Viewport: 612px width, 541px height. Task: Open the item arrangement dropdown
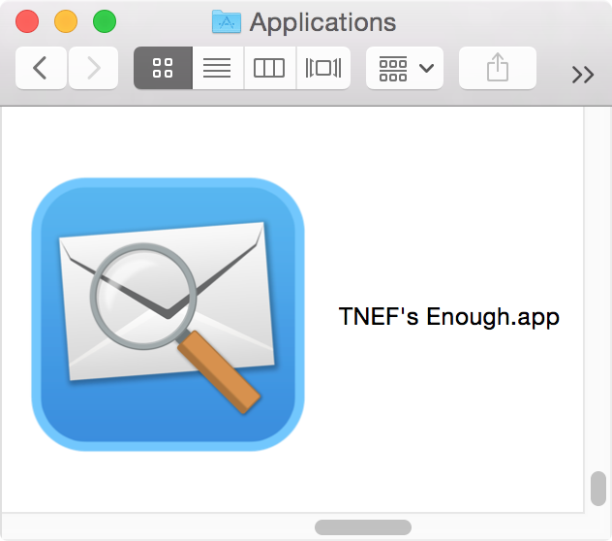coord(405,68)
